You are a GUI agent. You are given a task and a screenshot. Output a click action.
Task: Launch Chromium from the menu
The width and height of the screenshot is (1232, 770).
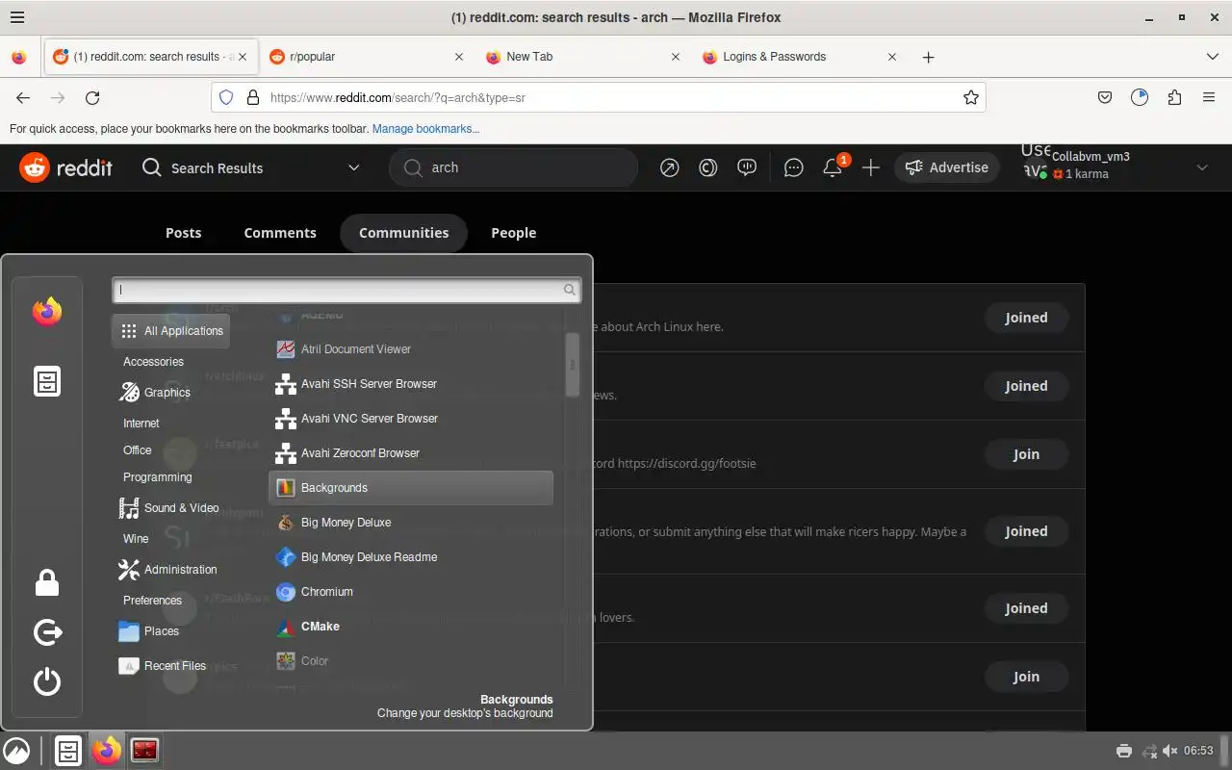click(410, 592)
